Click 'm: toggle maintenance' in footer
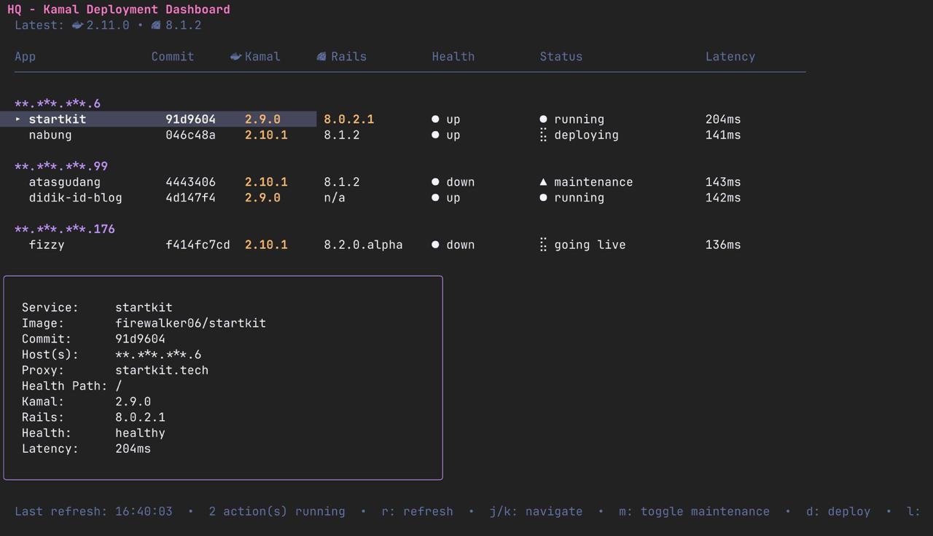The height and width of the screenshot is (536, 933). 694,511
